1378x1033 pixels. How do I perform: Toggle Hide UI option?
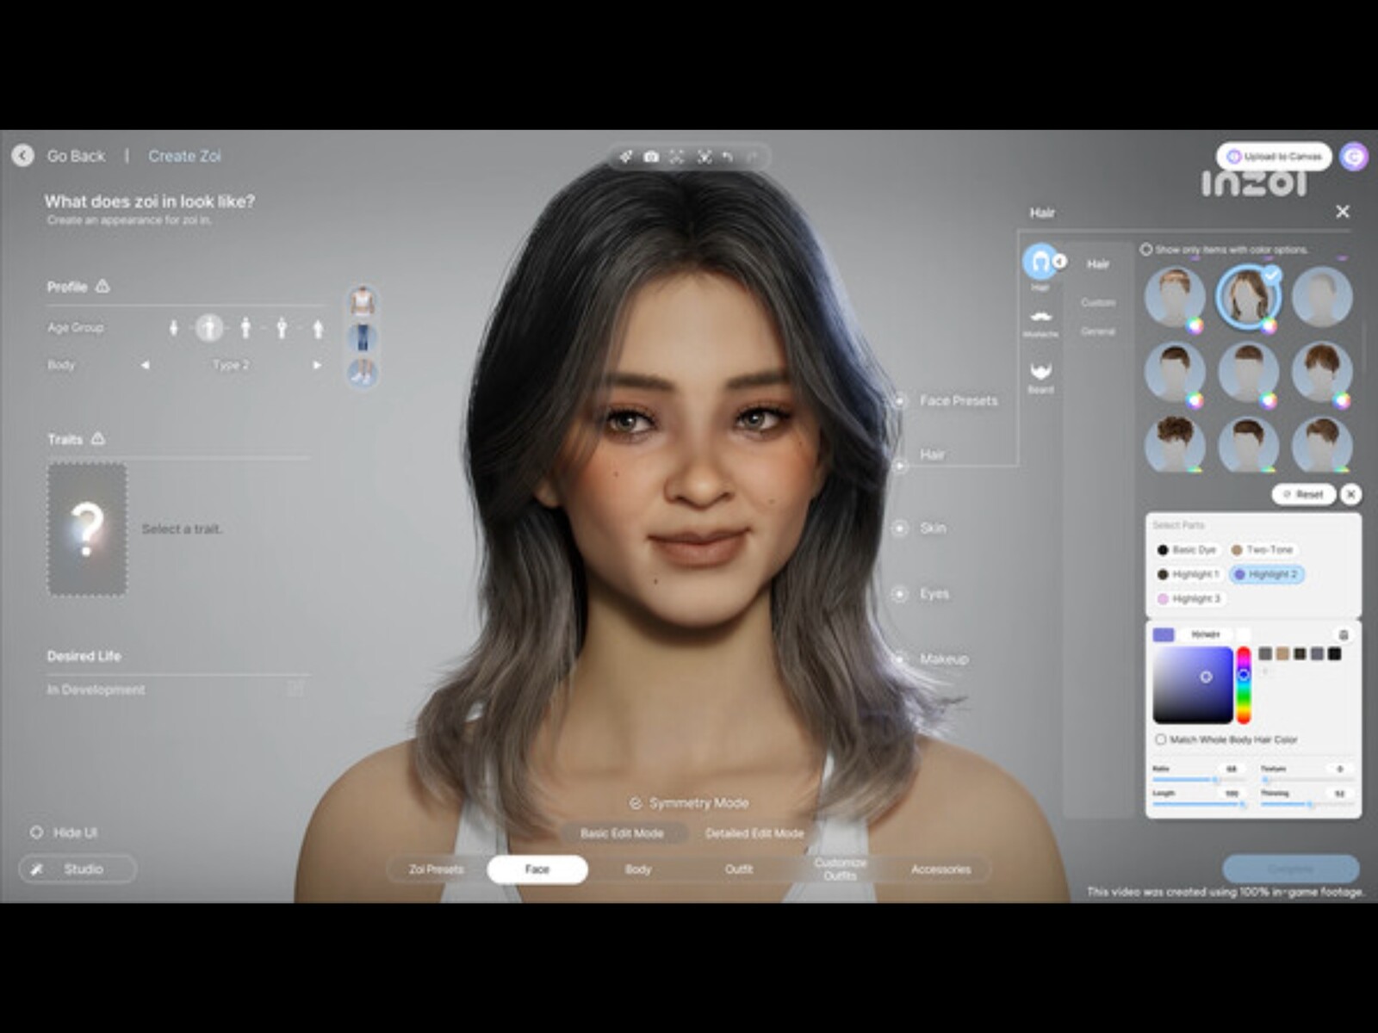click(36, 832)
